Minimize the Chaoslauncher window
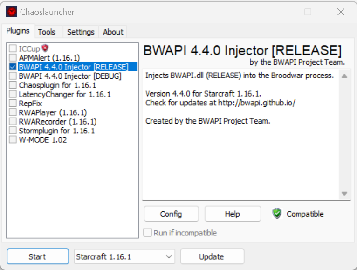Screen dimensions: 357x270 point(276,12)
